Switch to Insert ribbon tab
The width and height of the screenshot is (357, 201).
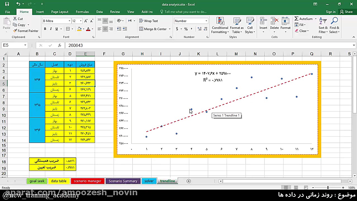40,12
